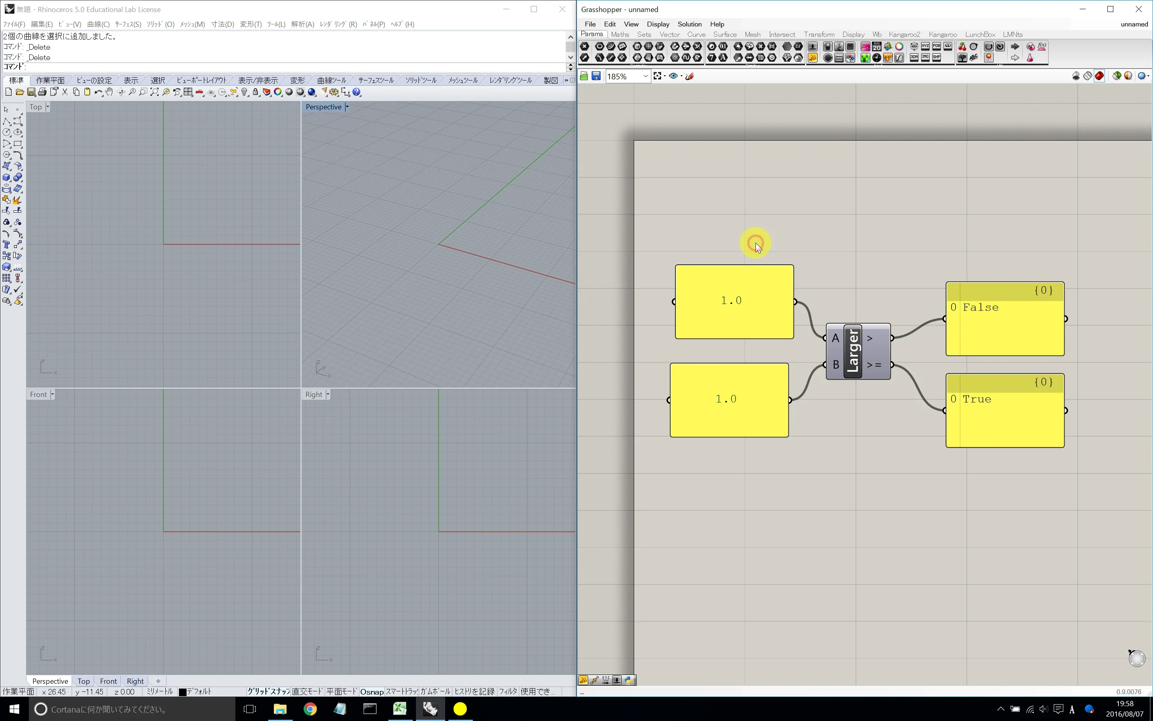Switch to Kangaroo2 tab in Grasshopper

click(904, 34)
